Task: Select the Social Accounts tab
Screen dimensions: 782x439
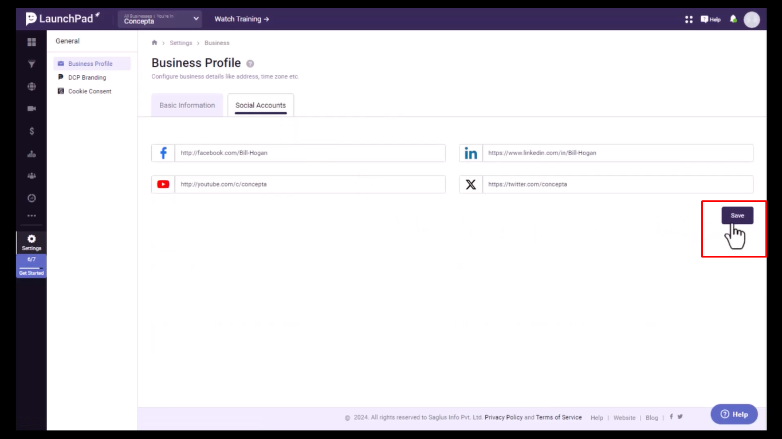Action: [261, 105]
